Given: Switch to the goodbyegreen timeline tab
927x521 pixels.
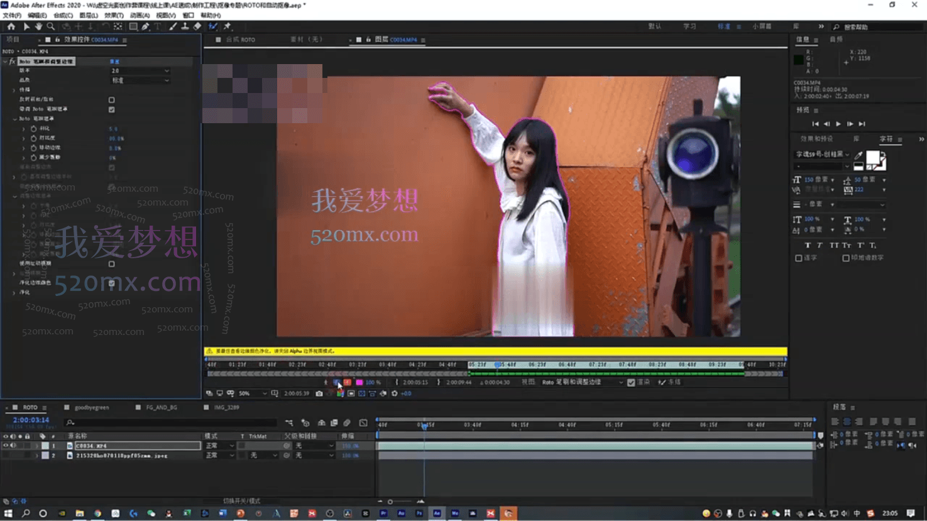Looking at the screenshot, I should (x=92, y=407).
